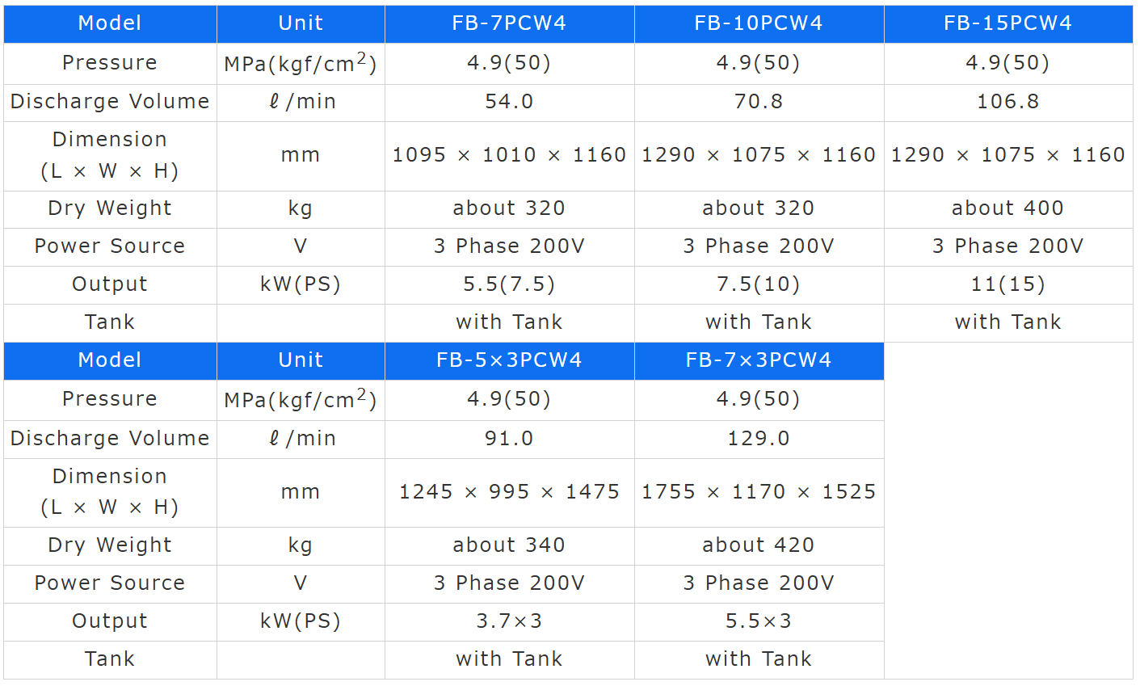
Task: Click the FB-7×3PCW4 column header
Action: pos(759,360)
